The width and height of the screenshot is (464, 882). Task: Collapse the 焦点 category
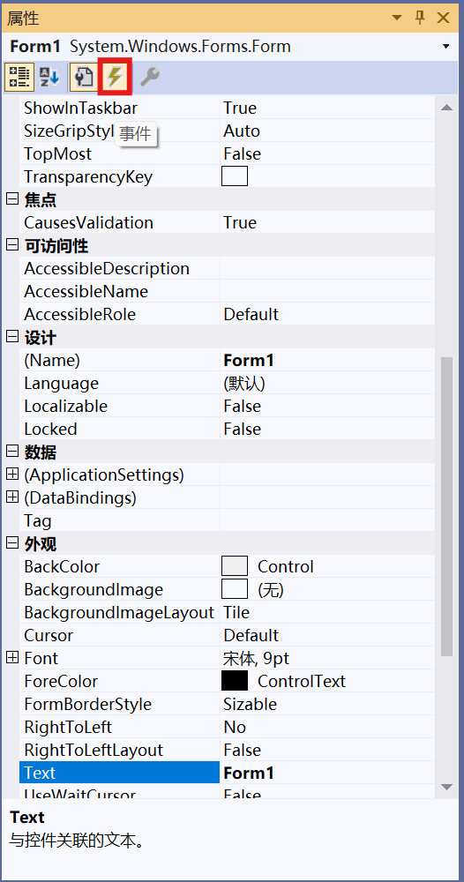(x=11, y=199)
